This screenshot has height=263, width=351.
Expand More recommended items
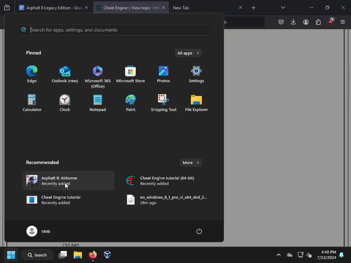pyautogui.click(x=191, y=163)
